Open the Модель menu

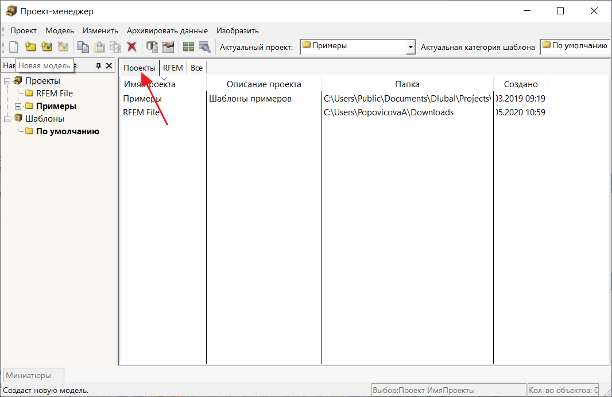[x=59, y=30]
